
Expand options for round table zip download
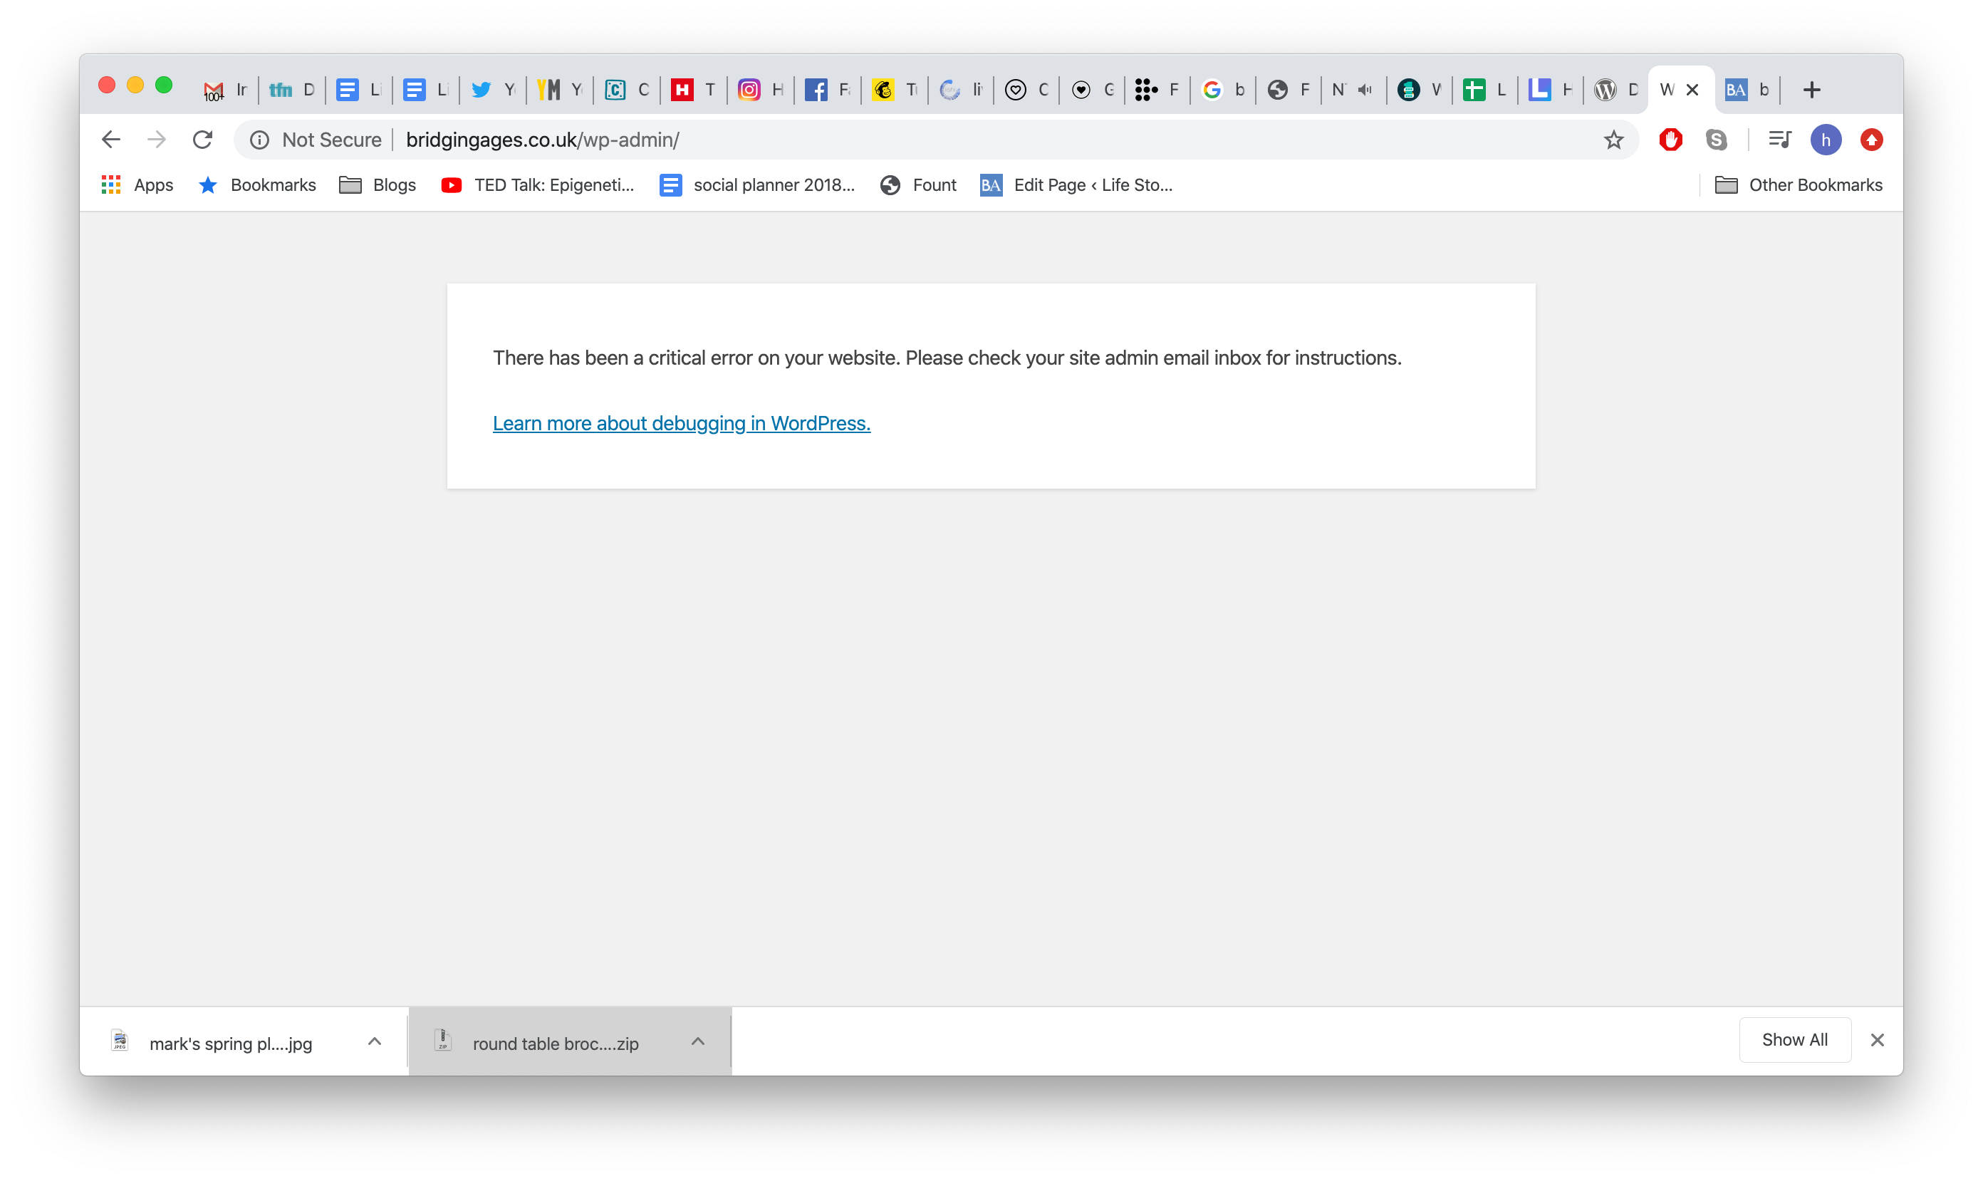[698, 1041]
